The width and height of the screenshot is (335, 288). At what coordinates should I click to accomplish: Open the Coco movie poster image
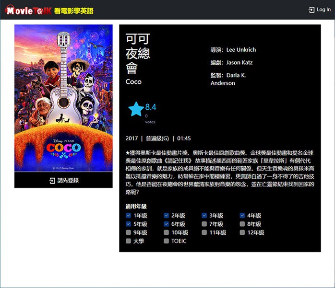(63, 98)
